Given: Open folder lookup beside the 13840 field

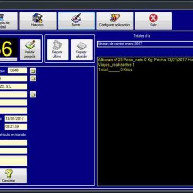Looking at the screenshot, I should pyautogui.click(x=33, y=71).
